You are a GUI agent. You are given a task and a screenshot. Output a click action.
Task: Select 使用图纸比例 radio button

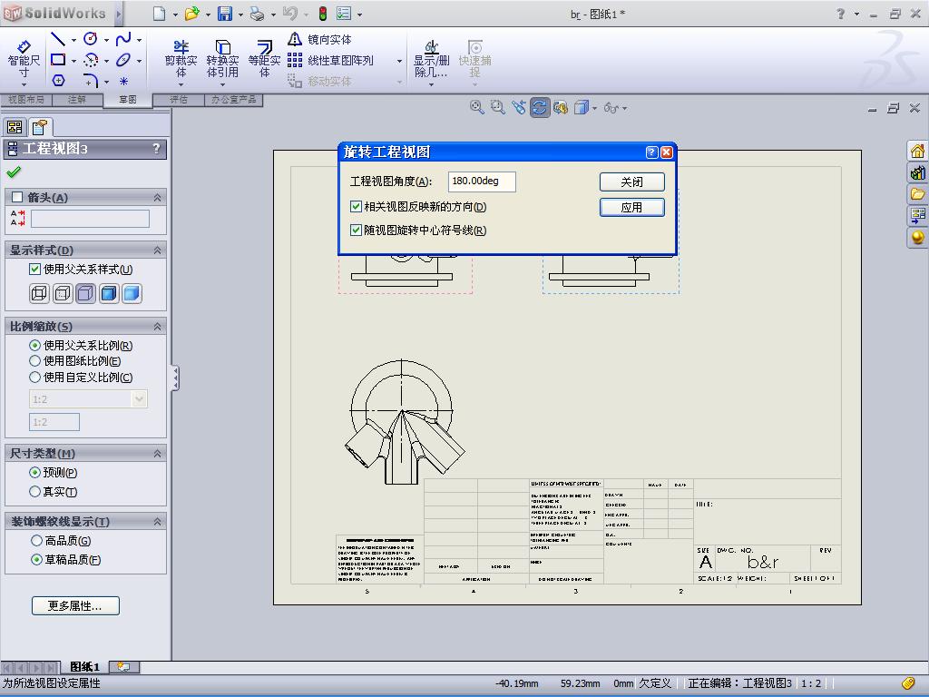(x=35, y=361)
